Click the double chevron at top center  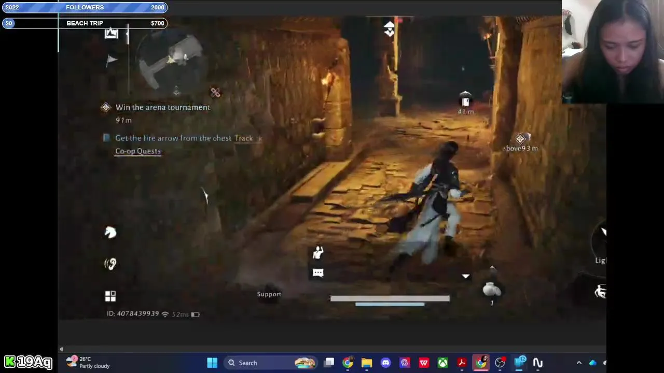389,29
